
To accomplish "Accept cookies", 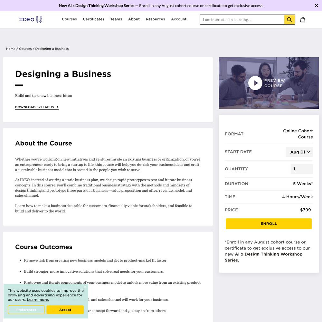I will click(65, 310).
